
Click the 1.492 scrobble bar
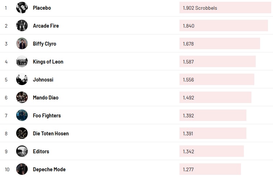pos(215,97)
